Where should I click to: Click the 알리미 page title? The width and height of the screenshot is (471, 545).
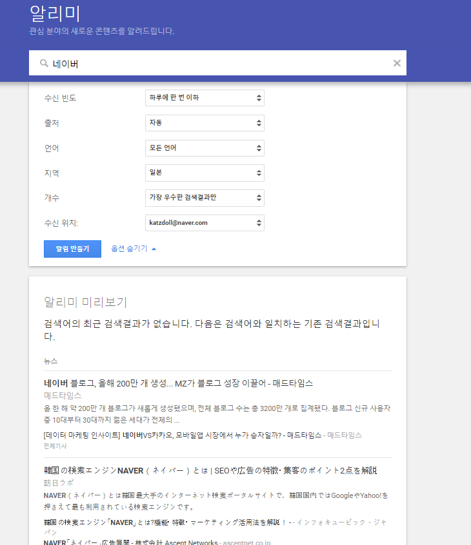(x=55, y=14)
